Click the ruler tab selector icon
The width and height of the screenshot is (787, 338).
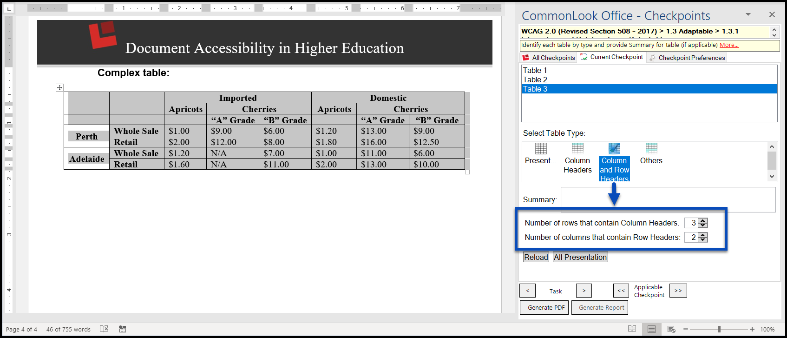(9, 9)
